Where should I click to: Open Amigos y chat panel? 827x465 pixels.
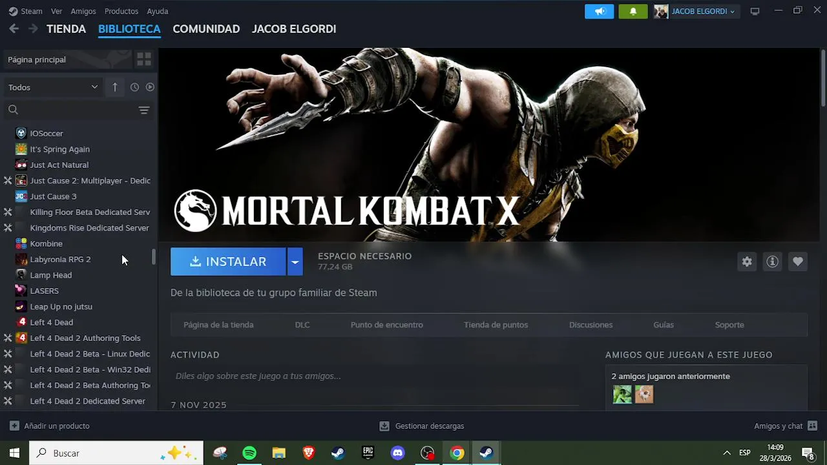point(786,426)
